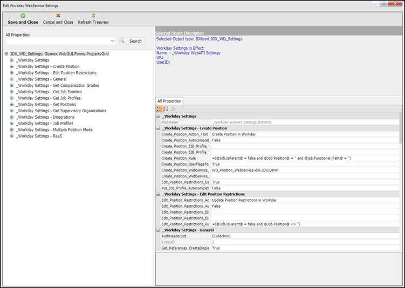Close the Edit Workday WebService Settings window
Screen dimensions: 405x288
pos(395,3)
